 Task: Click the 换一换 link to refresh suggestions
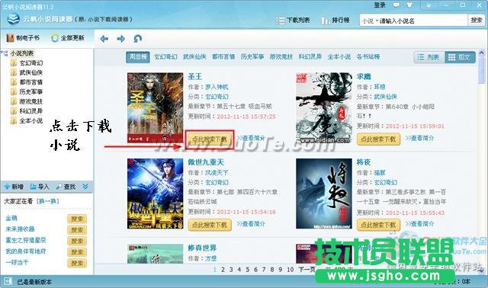click(47, 201)
